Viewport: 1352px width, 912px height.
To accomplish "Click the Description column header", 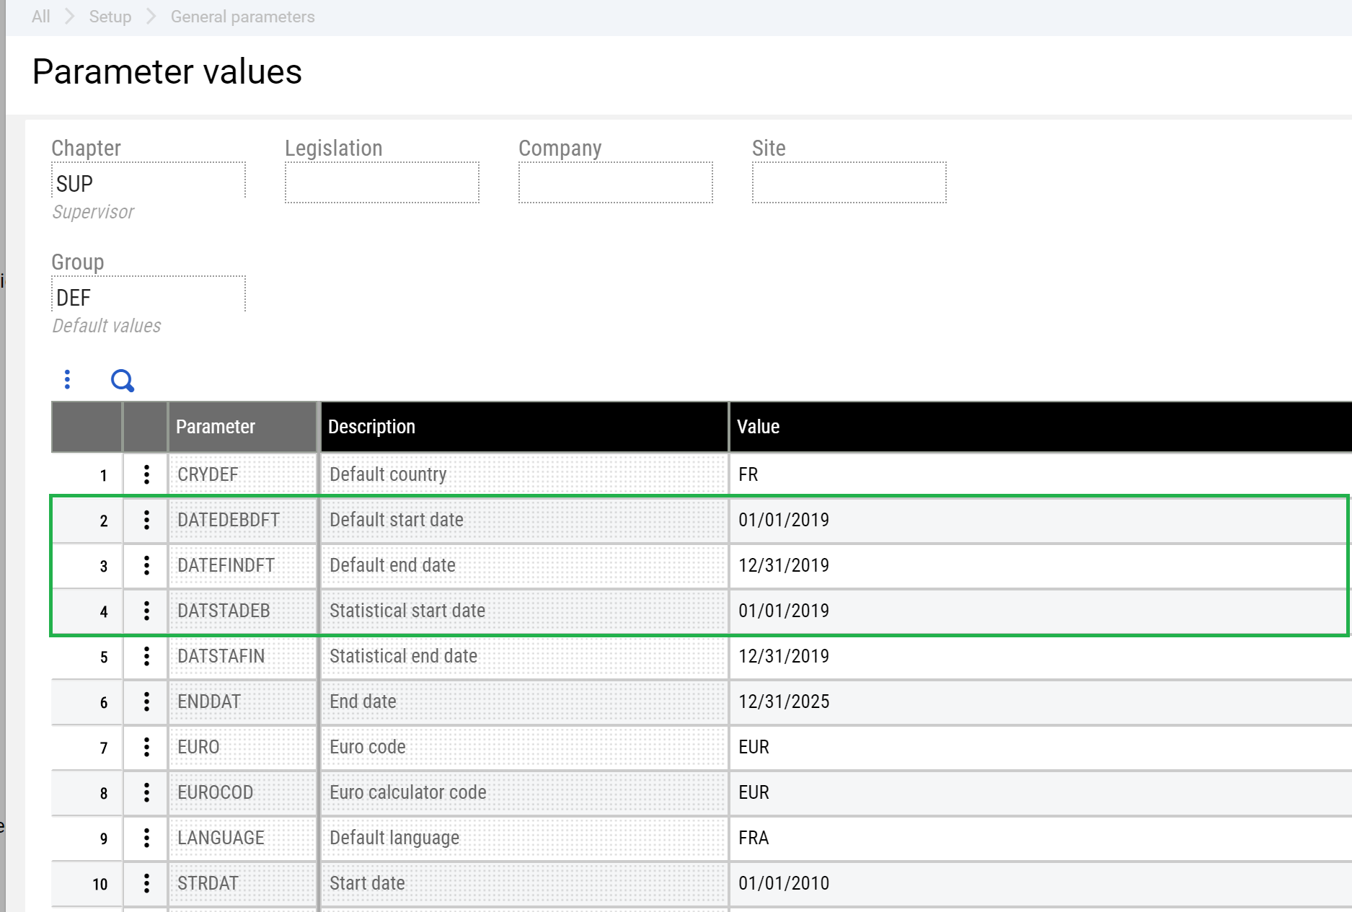I will click(x=372, y=426).
